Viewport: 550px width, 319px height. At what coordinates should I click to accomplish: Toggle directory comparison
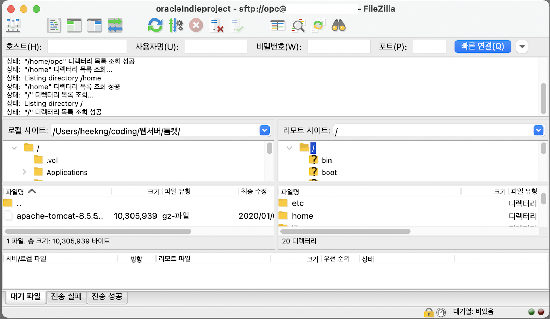(298, 26)
